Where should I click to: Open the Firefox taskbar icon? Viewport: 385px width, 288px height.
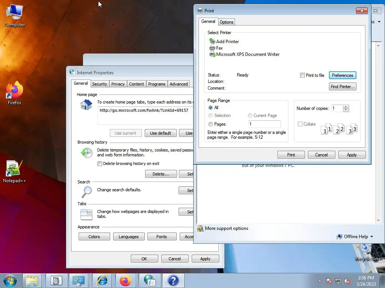tap(126, 280)
